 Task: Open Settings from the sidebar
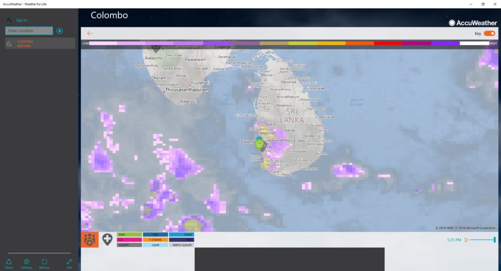26,264
